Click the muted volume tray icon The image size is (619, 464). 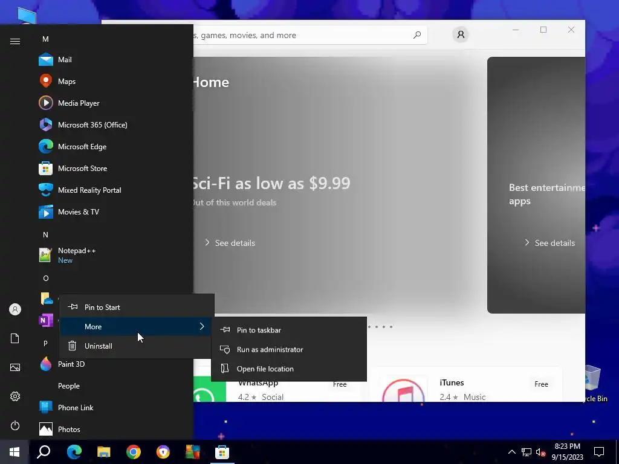click(541, 452)
